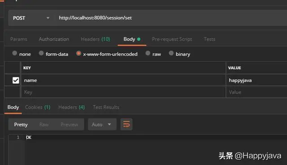287x165 pixels.
Task: Open the POST method dropdown
Action: [x=31, y=18]
